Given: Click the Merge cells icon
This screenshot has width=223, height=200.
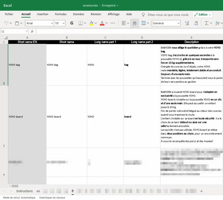Looking at the screenshot, I should (x=144, y=23).
